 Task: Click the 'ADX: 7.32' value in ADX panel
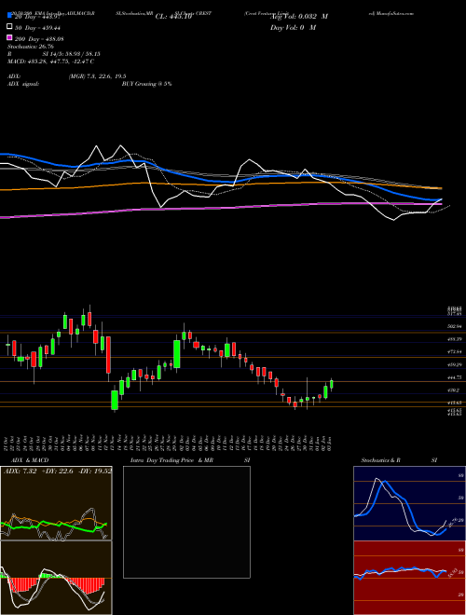[20, 471]
